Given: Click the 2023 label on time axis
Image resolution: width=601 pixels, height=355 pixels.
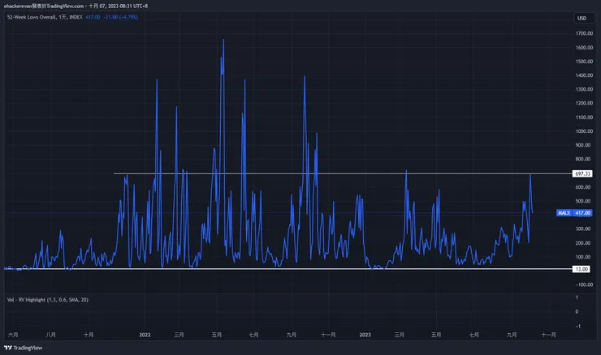Looking at the screenshot, I should coord(365,335).
